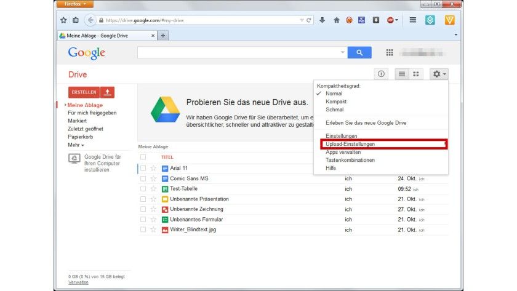Open Tastenkombinationen from the menu
The image size is (517, 291).
[x=350, y=160]
